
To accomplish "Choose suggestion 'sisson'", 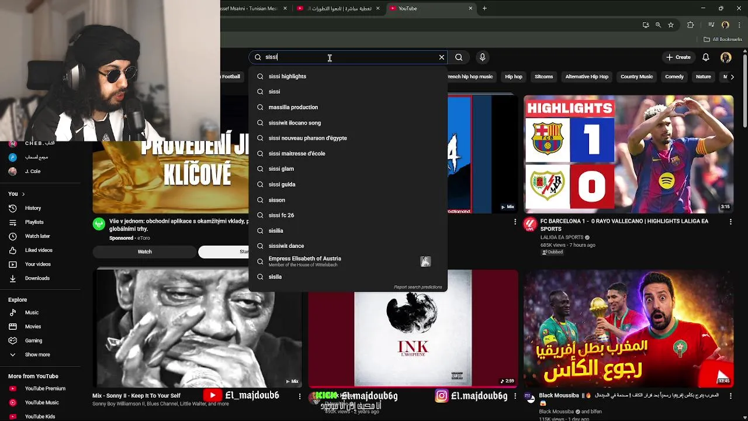I will pyautogui.click(x=348, y=200).
